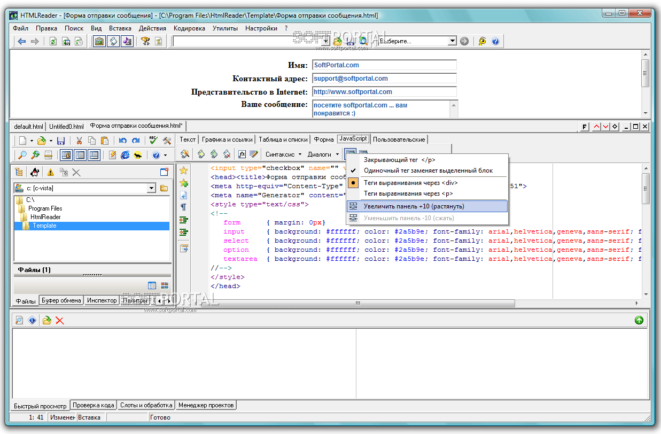Preview in Internet Explorer icon
The width and height of the screenshot is (661, 434).
[125, 155]
